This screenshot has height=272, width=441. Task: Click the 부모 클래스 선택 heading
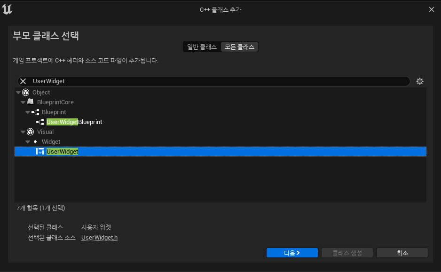[46, 36]
